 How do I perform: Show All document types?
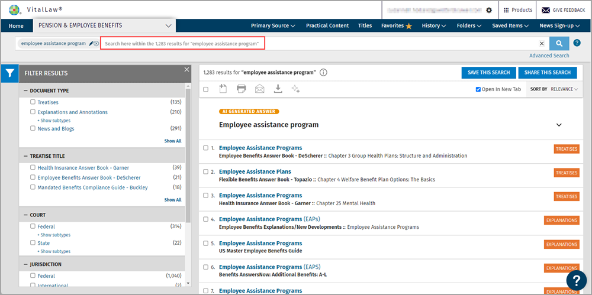click(x=172, y=141)
